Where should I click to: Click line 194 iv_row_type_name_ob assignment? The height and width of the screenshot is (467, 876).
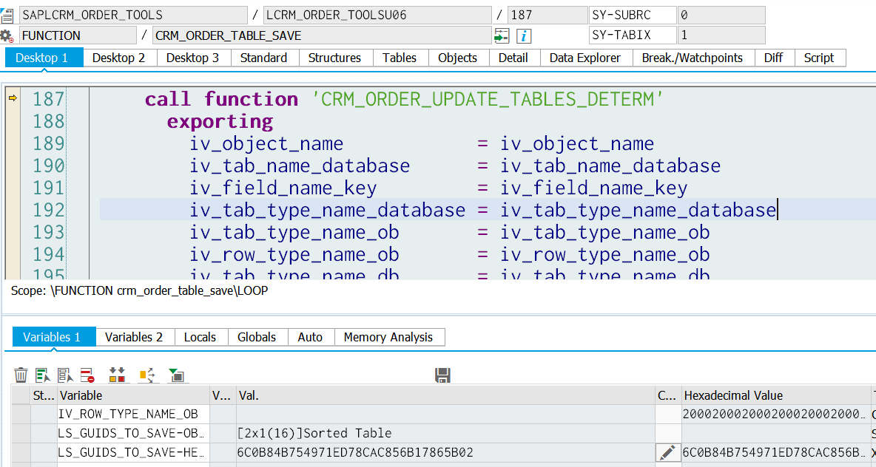[450, 254]
